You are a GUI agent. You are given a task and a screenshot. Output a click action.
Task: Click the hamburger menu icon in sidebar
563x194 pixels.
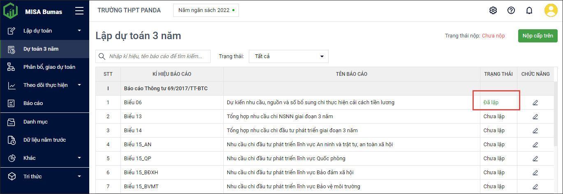(79, 11)
